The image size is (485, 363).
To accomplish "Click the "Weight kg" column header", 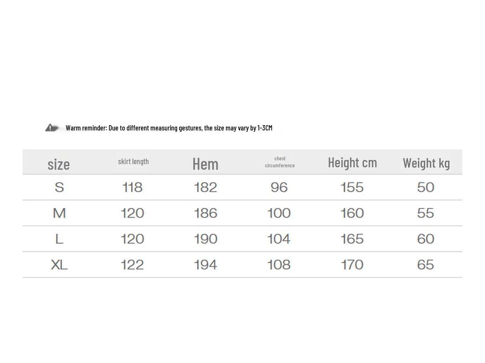I will pos(426,163).
